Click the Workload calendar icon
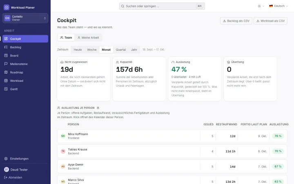This screenshot has height=184, width=294. coord(6,81)
